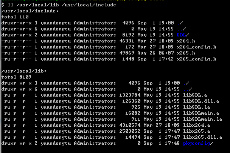The width and height of the screenshot is (230, 153).
Task: Select size 8192 of SDL directory
Action: (x=128, y=35)
